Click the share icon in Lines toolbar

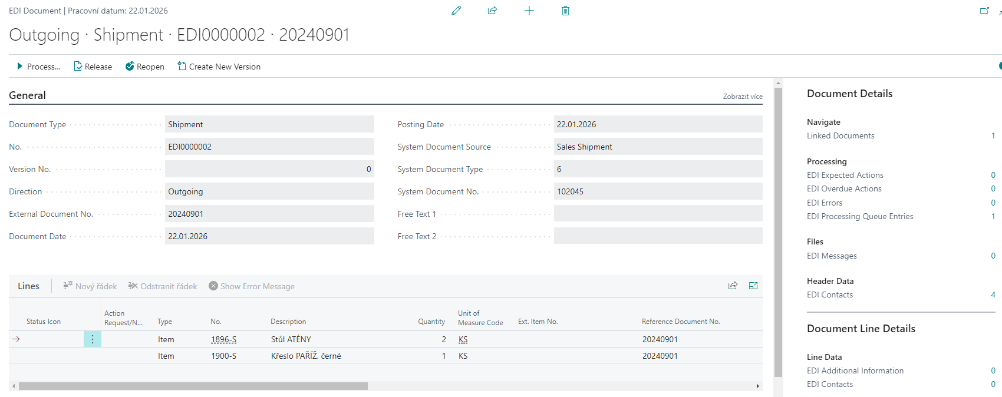click(x=733, y=286)
